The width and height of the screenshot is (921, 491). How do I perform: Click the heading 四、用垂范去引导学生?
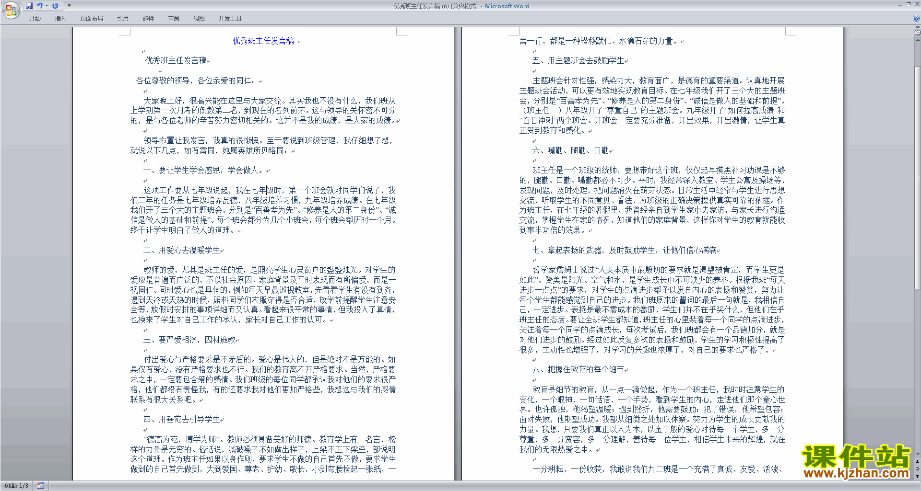pyautogui.click(x=182, y=419)
